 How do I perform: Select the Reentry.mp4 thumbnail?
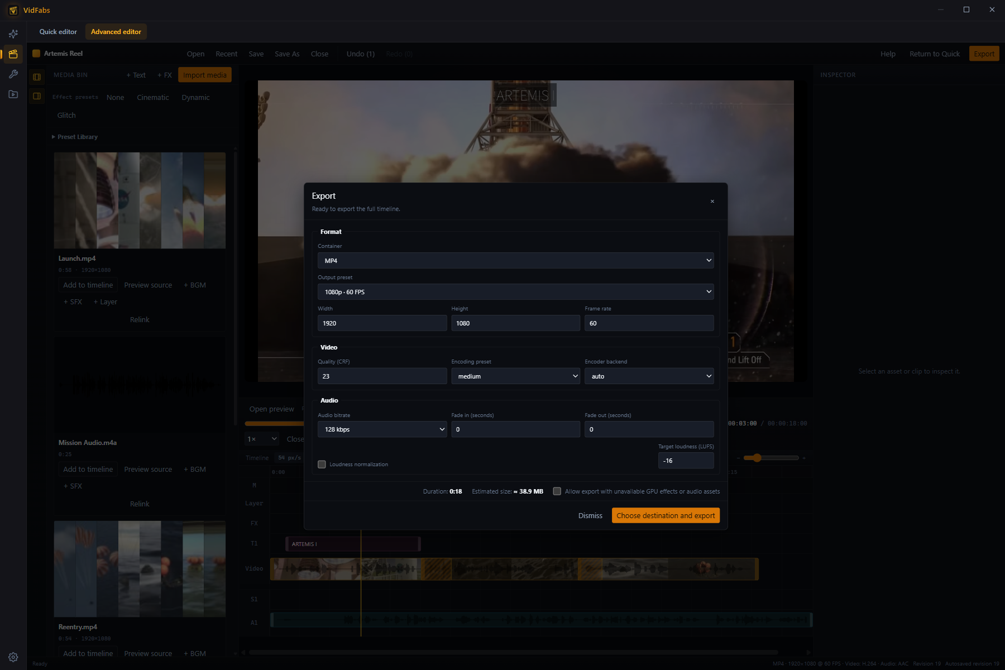point(140,569)
